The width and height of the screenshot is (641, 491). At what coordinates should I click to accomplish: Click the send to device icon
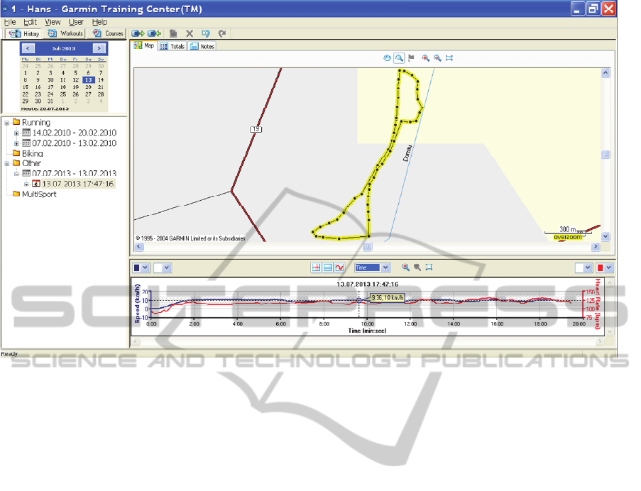pyautogui.click(x=138, y=33)
